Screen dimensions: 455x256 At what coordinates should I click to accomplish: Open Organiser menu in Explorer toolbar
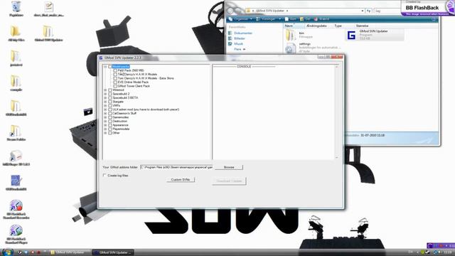(240, 19)
